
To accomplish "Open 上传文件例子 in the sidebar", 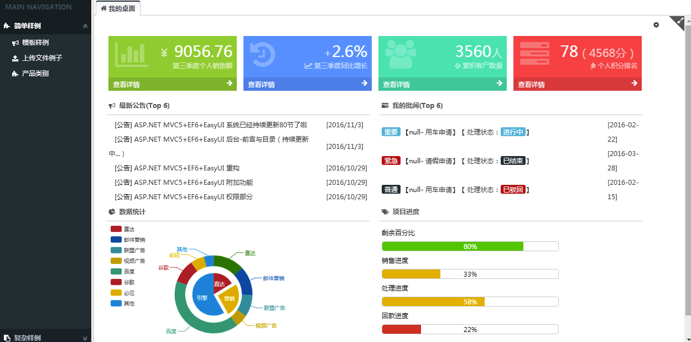I will click(x=42, y=58).
